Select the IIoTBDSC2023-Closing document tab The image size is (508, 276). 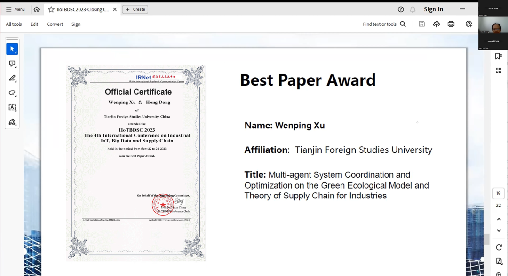tap(83, 9)
